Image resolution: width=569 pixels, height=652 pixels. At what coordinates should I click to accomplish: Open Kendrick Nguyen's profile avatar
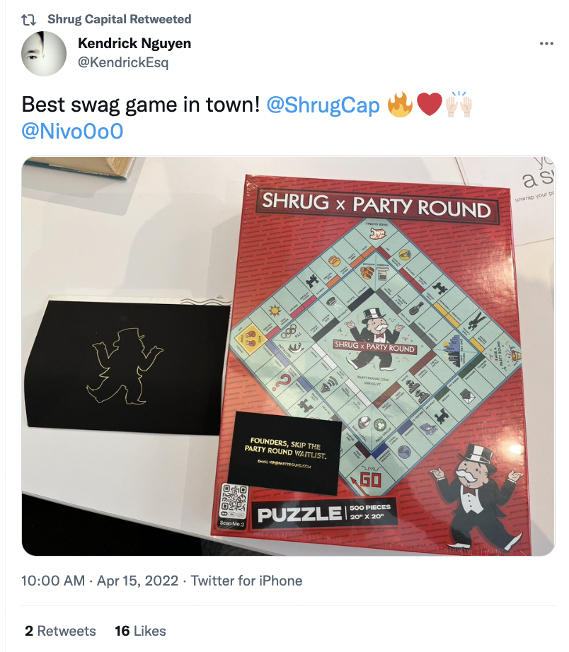44,53
